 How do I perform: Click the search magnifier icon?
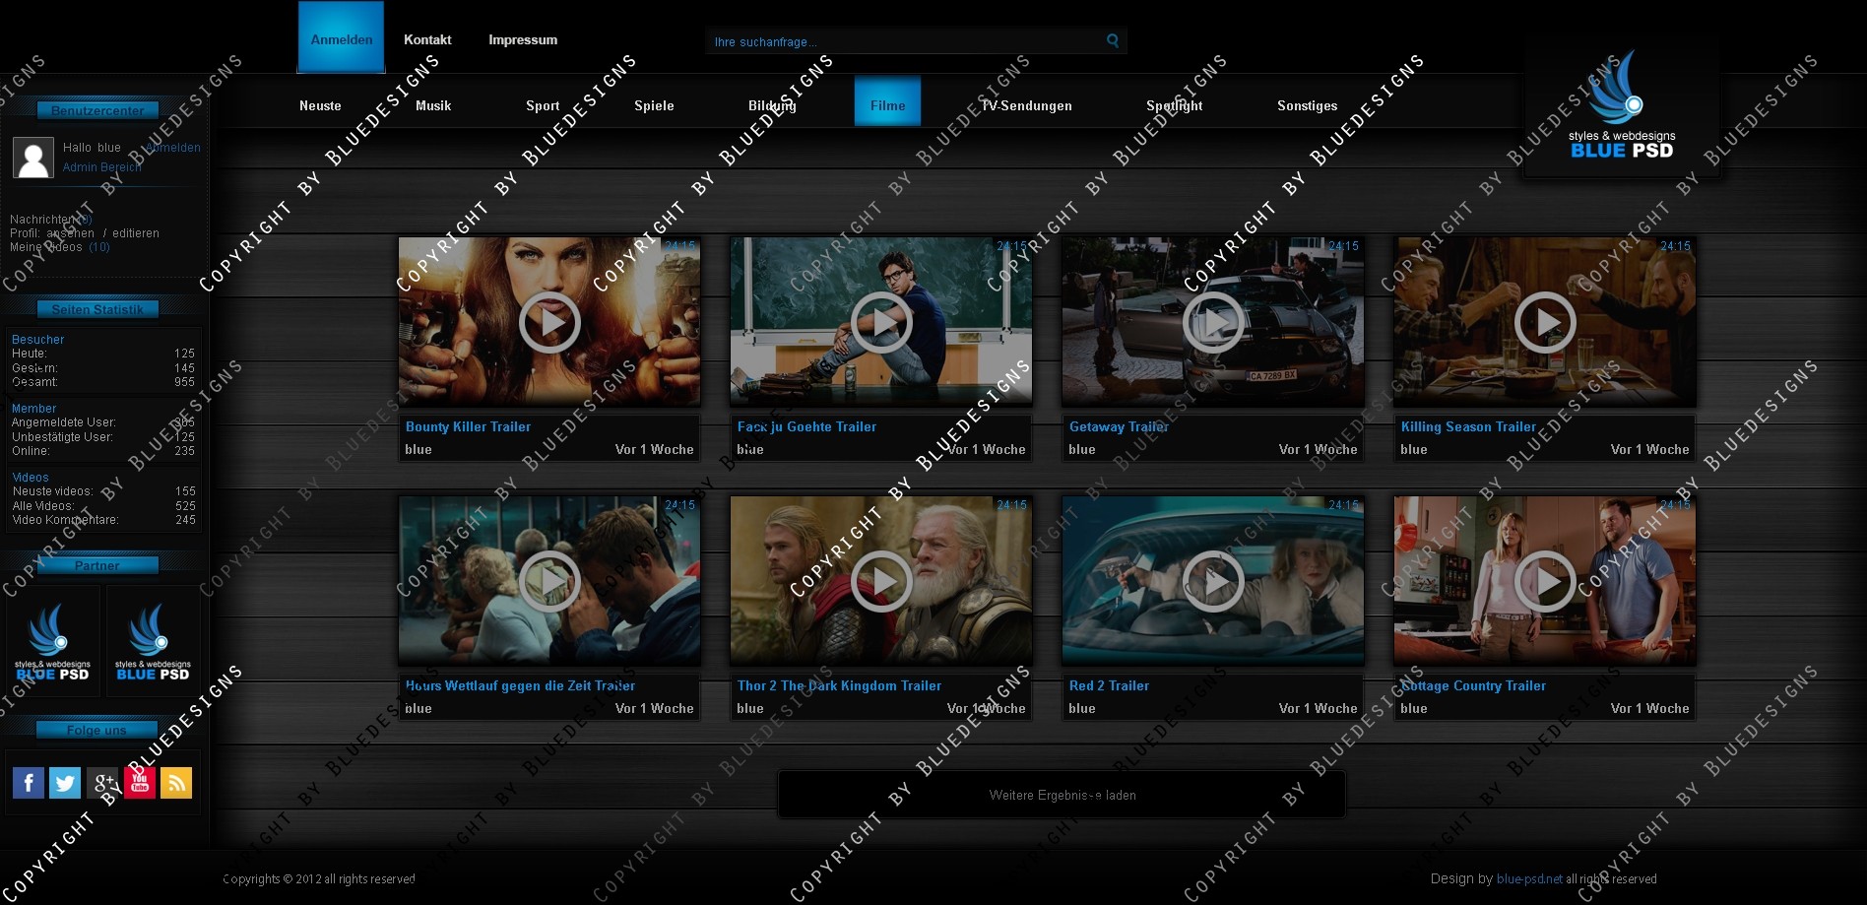tap(1113, 40)
